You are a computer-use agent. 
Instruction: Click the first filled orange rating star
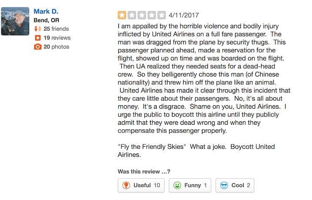click(x=122, y=15)
